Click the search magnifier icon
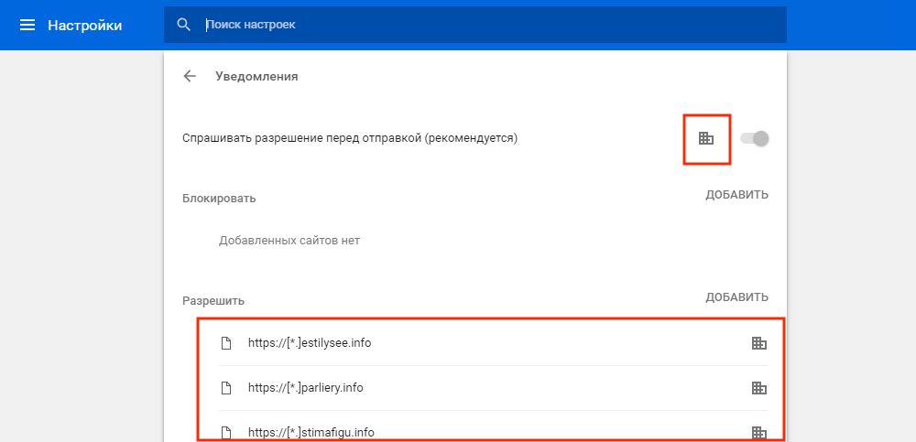This screenshot has height=442, width=916. pyautogui.click(x=184, y=25)
